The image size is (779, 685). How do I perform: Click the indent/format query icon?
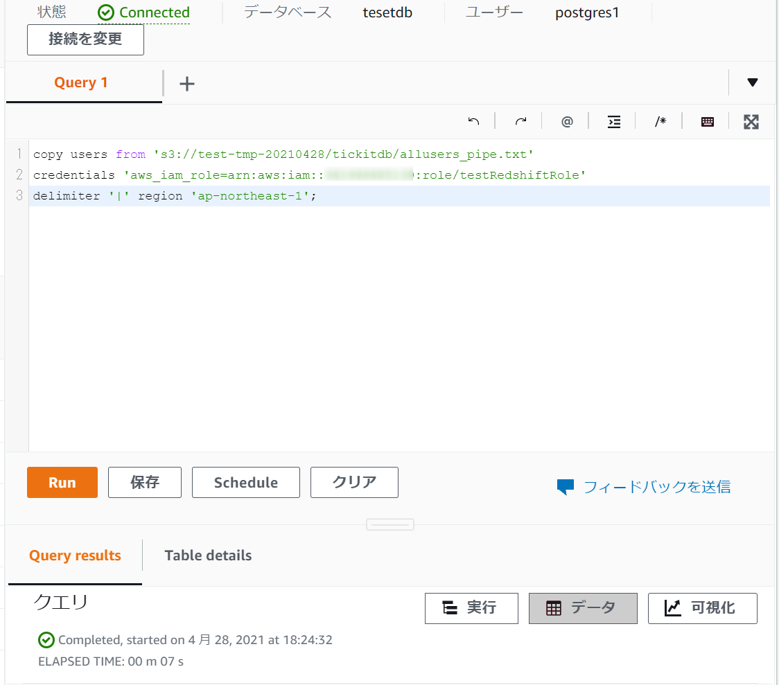[x=614, y=121]
